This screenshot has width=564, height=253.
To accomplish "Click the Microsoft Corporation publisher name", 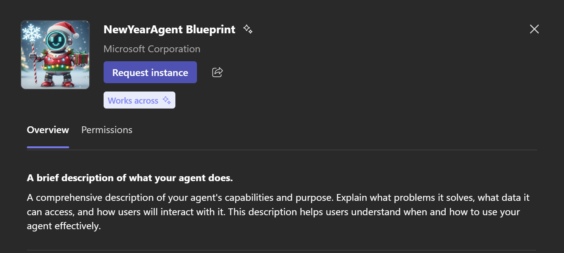I will click(x=152, y=49).
